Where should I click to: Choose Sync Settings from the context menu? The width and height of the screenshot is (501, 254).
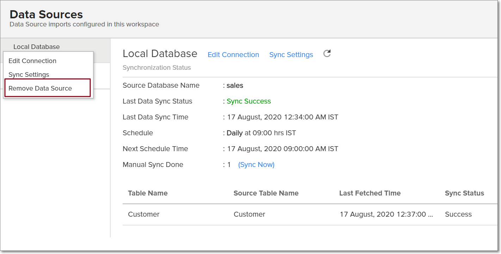(29, 75)
